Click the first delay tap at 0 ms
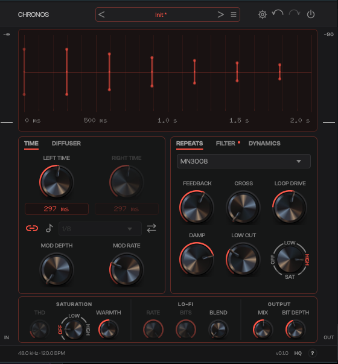 click(24, 72)
